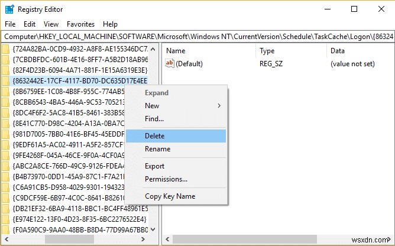Click the folder icon of {9EDF61A5-AC02 key
The height and width of the screenshot is (246, 395).
click(x=5, y=145)
